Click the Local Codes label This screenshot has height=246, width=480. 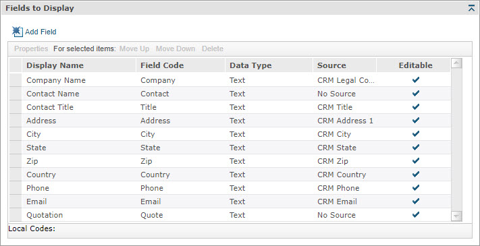point(32,228)
